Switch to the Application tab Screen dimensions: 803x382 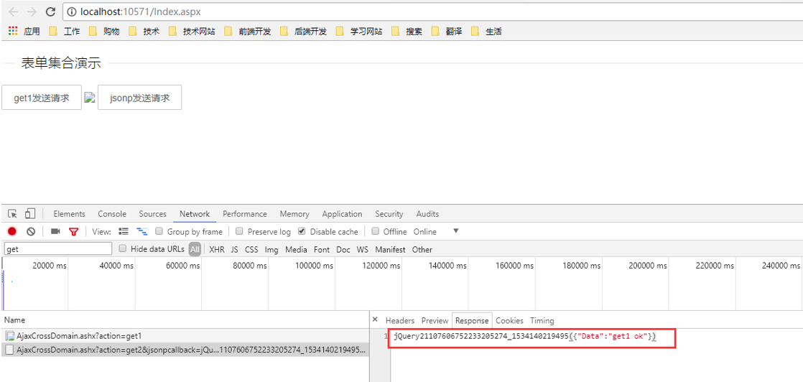pyautogui.click(x=342, y=214)
